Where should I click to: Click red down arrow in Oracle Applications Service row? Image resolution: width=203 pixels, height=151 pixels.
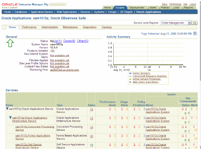183,109
